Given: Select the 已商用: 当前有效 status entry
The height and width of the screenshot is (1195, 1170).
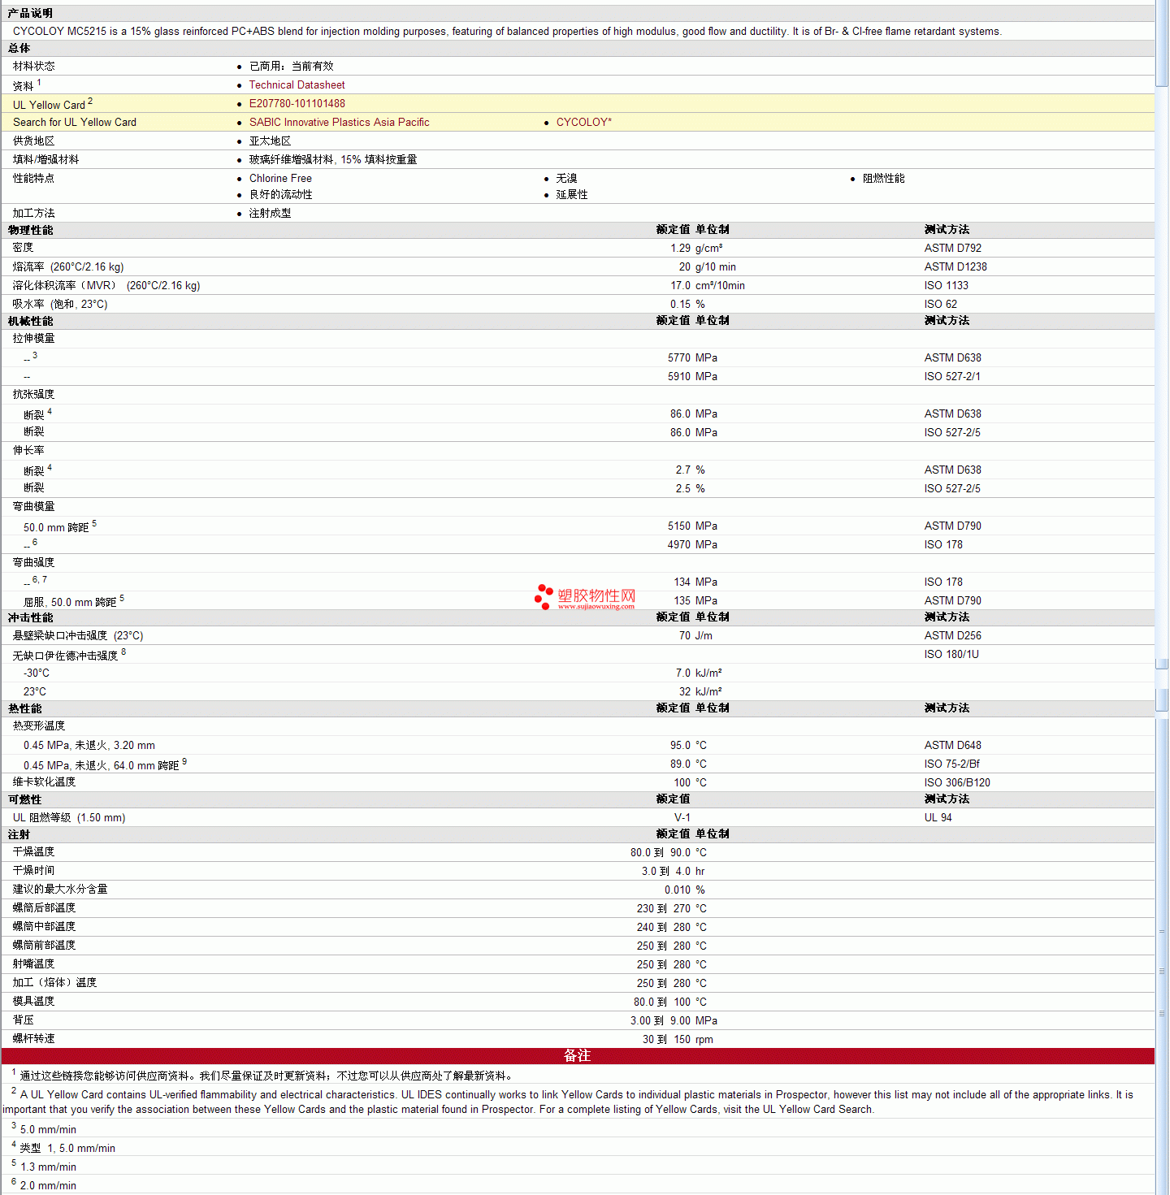Looking at the screenshot, I should point(292,66).
